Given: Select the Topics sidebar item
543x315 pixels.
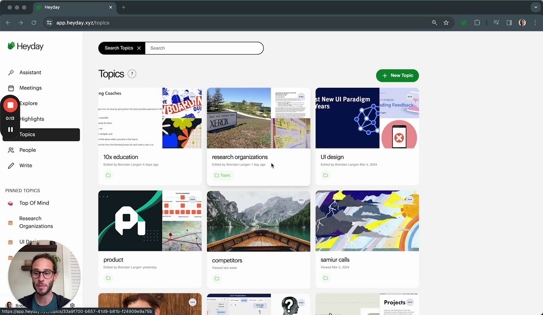Looking at the screenshot, I should point(41,135).
